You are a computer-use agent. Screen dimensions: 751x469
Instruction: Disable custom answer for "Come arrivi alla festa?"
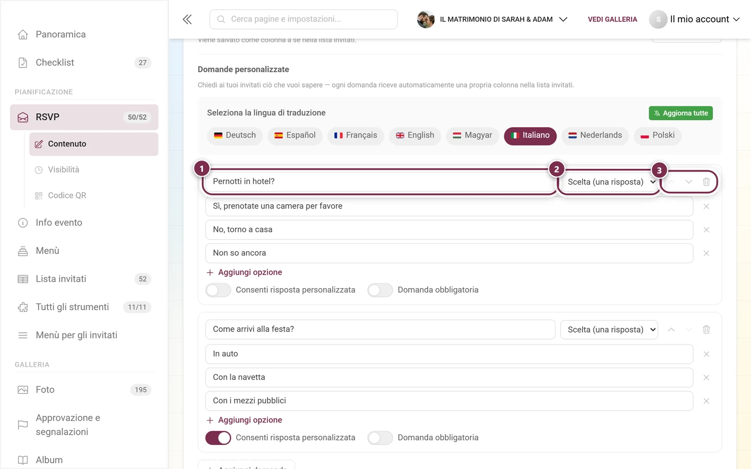(x=218, y=438)
